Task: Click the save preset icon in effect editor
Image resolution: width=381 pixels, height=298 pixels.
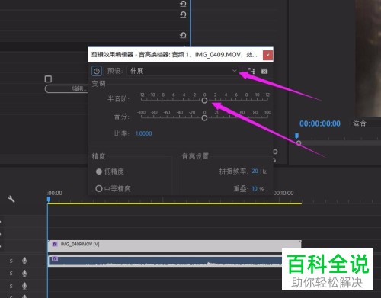Action: pyautogui.click(x=251, y=71)
